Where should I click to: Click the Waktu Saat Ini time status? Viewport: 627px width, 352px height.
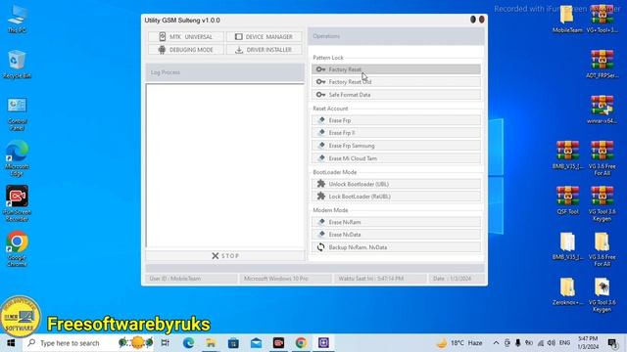(x=380, y=279)
